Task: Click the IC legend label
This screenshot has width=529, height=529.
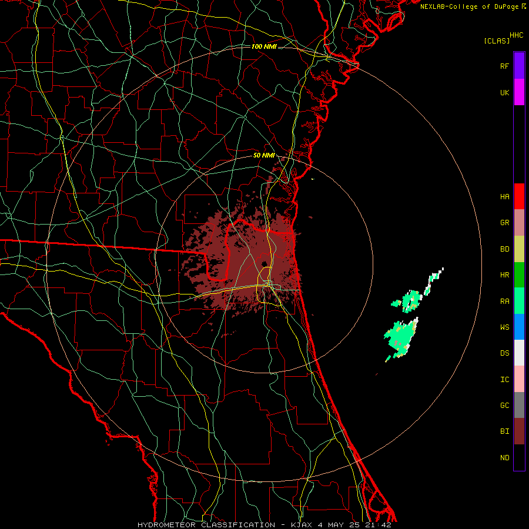Action: [504, 380]
